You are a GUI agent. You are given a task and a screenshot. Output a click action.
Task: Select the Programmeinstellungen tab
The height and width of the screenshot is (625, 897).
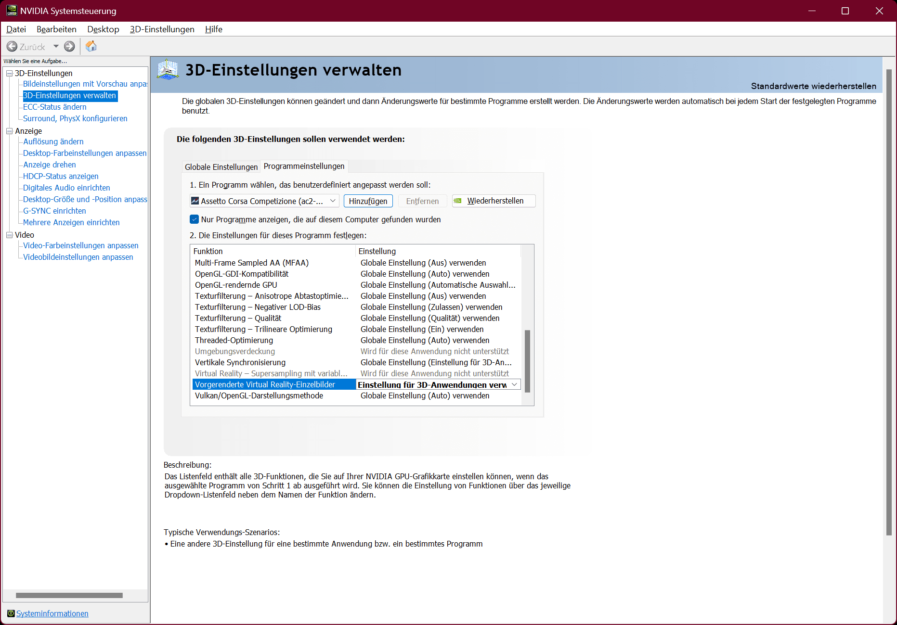[304, 166]
